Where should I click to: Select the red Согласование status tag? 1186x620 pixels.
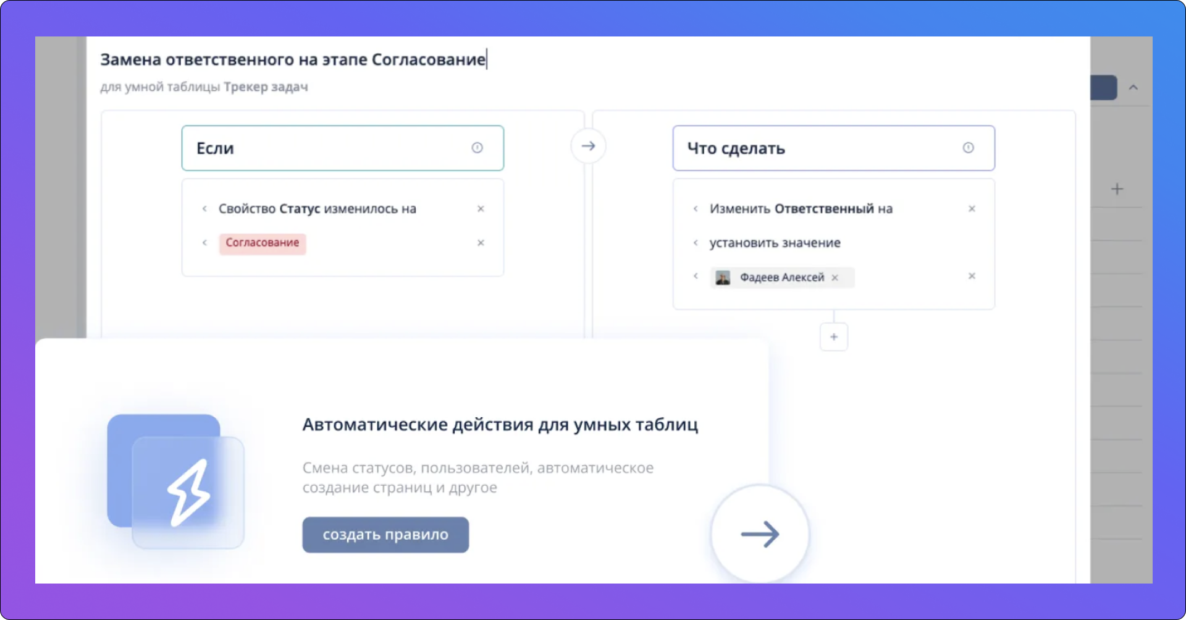tap(263, 243)
